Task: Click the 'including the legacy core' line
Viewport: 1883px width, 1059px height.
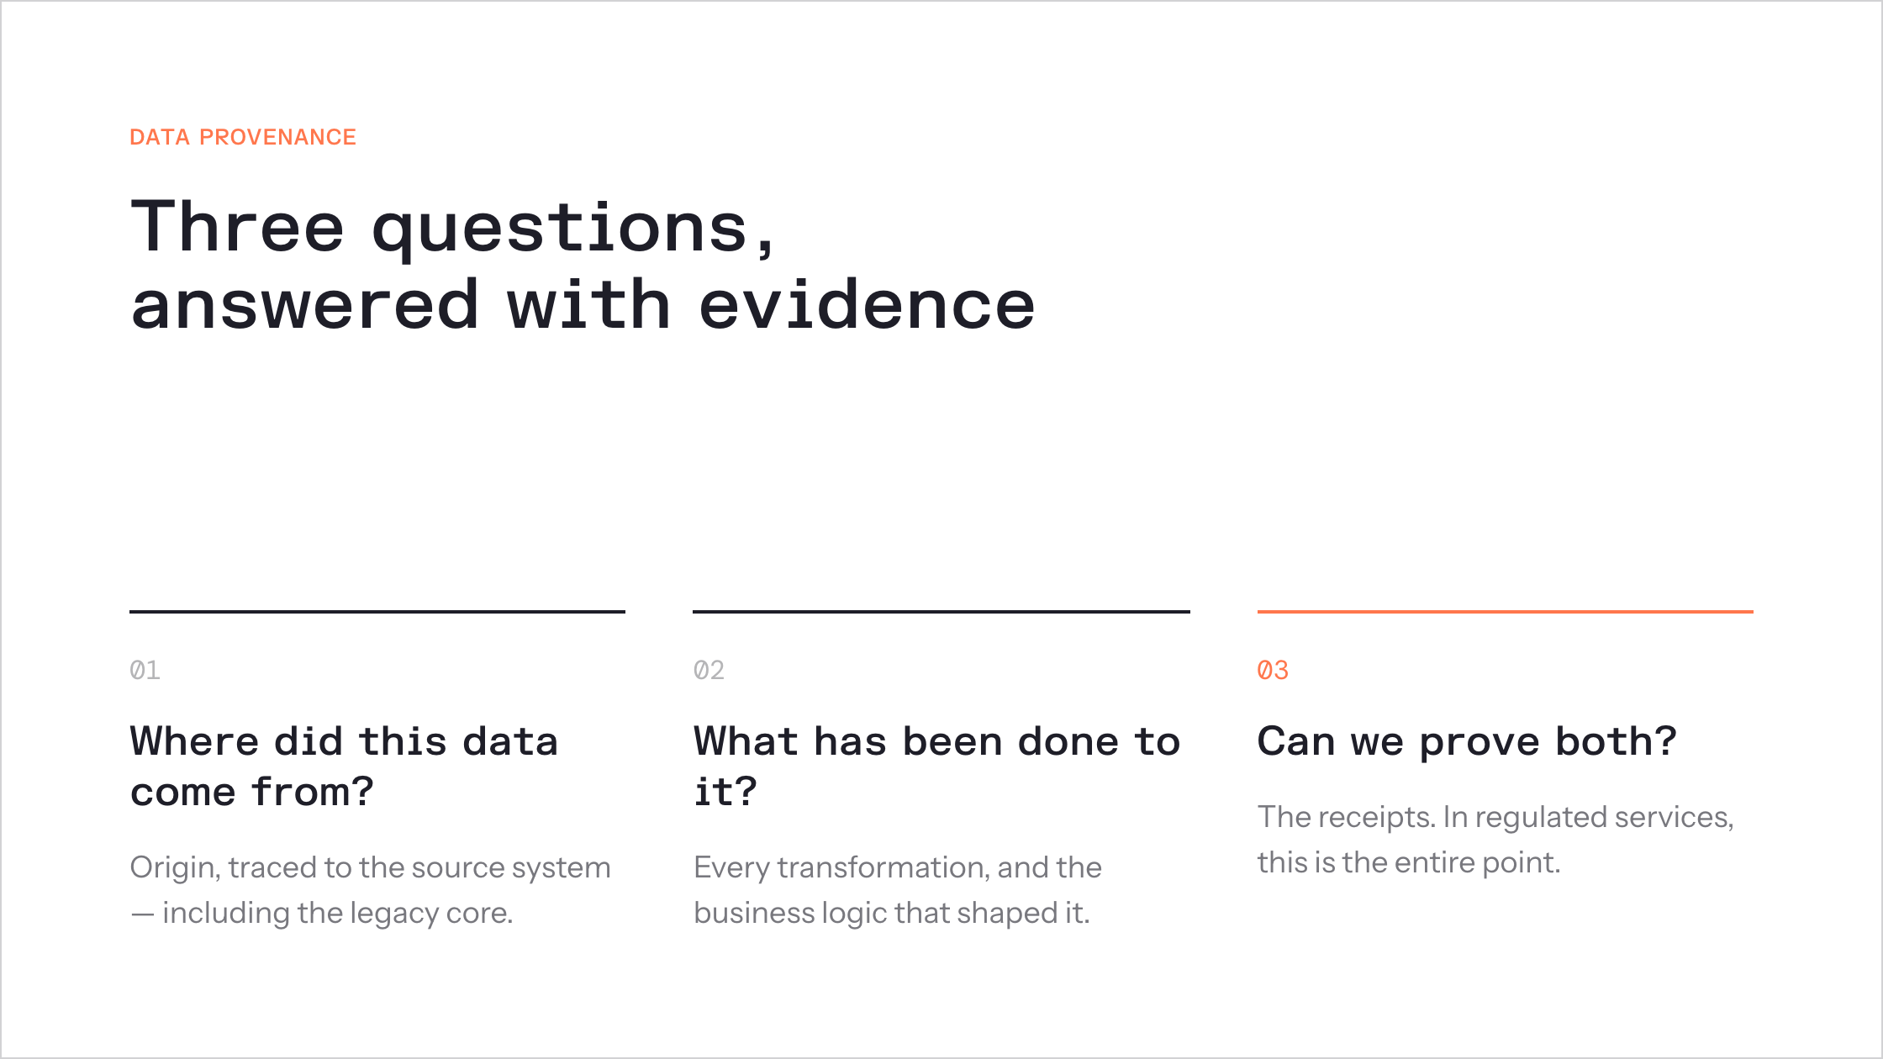Action: tap(336, 913)
